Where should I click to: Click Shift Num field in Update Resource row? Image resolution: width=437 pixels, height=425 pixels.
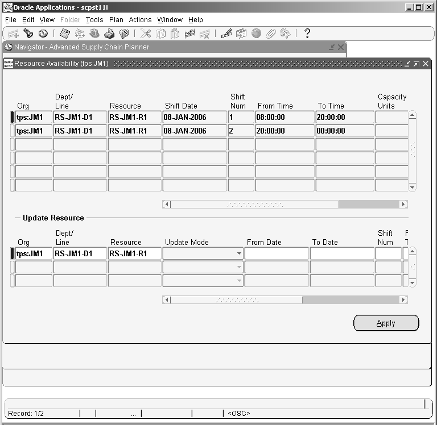coord(388,253)
